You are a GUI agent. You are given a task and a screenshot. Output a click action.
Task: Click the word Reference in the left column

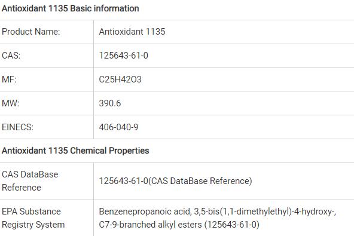pos(22,188)
